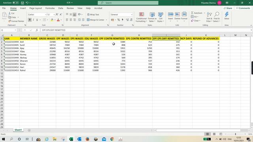Image resolution: width=253 pixels, height=142 pixels.
Task: Open Find & Select menu
Action: 217,17
